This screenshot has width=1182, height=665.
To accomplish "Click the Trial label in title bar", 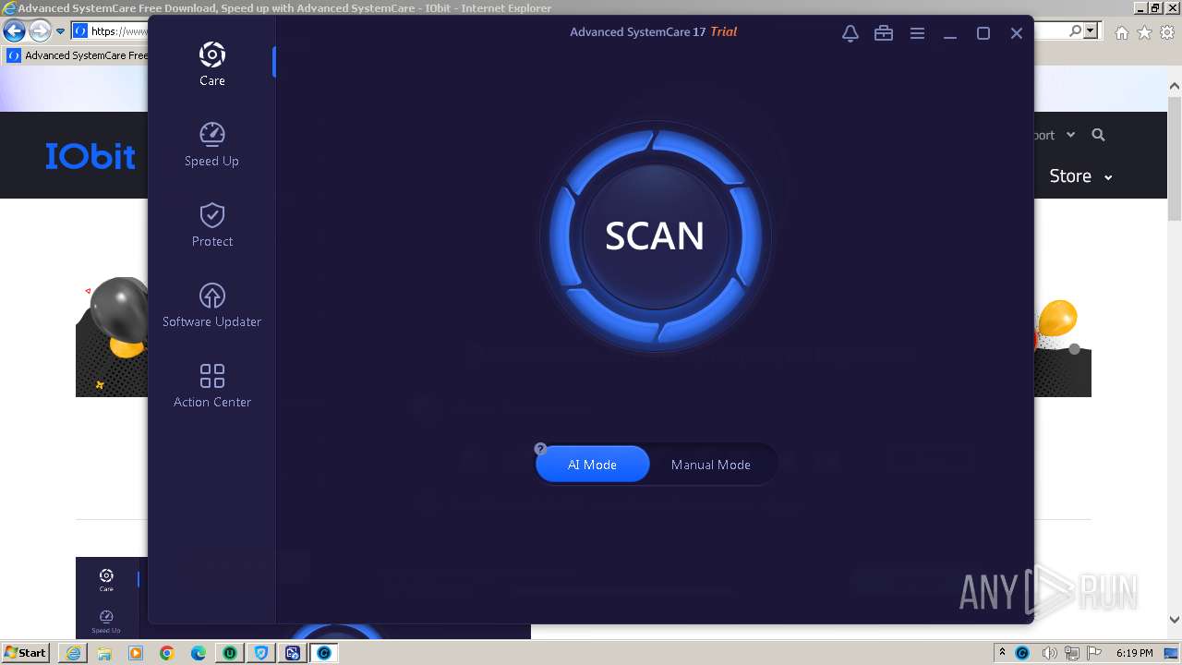I will (x=723, y=31).
